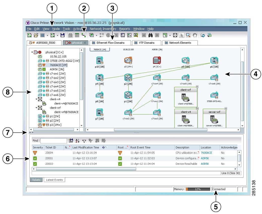Select the Tickets tab

click(36, 180)
